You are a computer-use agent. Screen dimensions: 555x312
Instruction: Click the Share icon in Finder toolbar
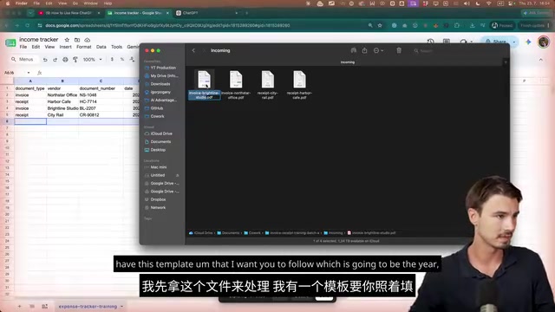[x=364, y=50]
